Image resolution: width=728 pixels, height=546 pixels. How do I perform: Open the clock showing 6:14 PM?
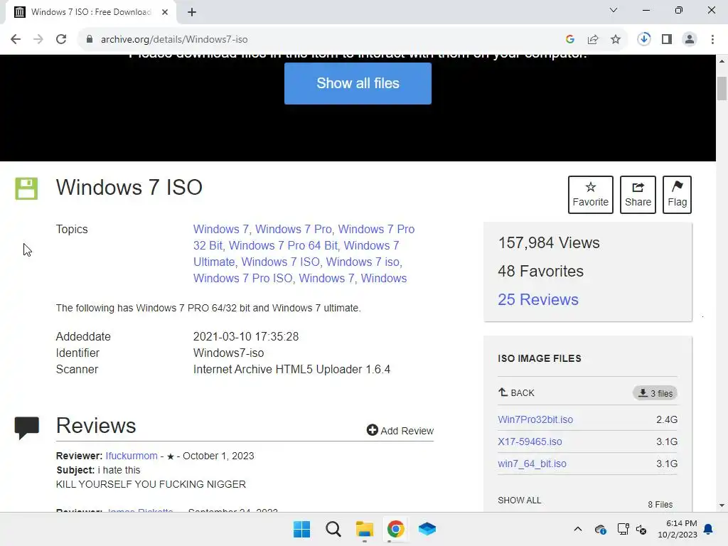[x=678, y=529]
